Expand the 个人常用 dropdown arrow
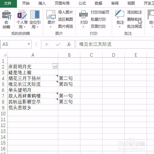Viewport: 154px width, 154px height. (x=25, y=27)
